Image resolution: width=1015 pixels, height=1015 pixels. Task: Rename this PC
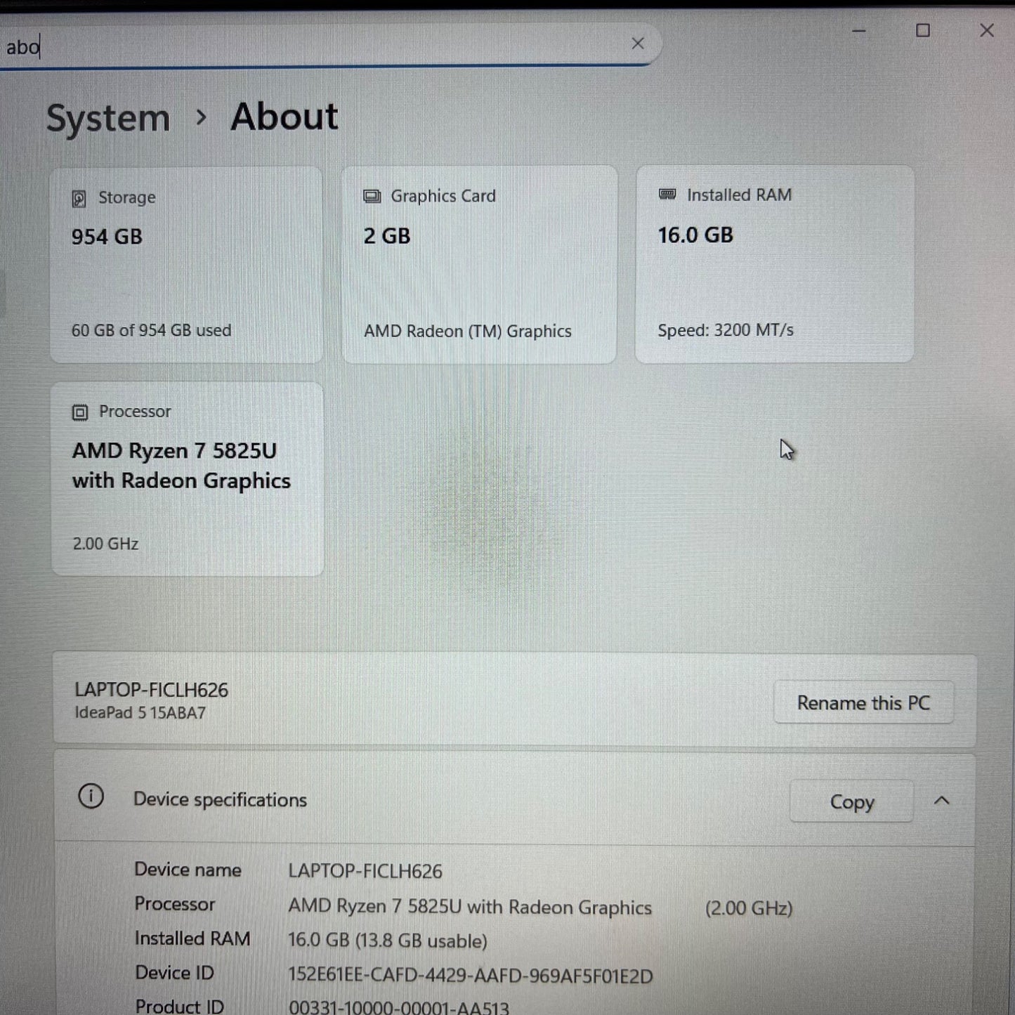click(863, 702)
